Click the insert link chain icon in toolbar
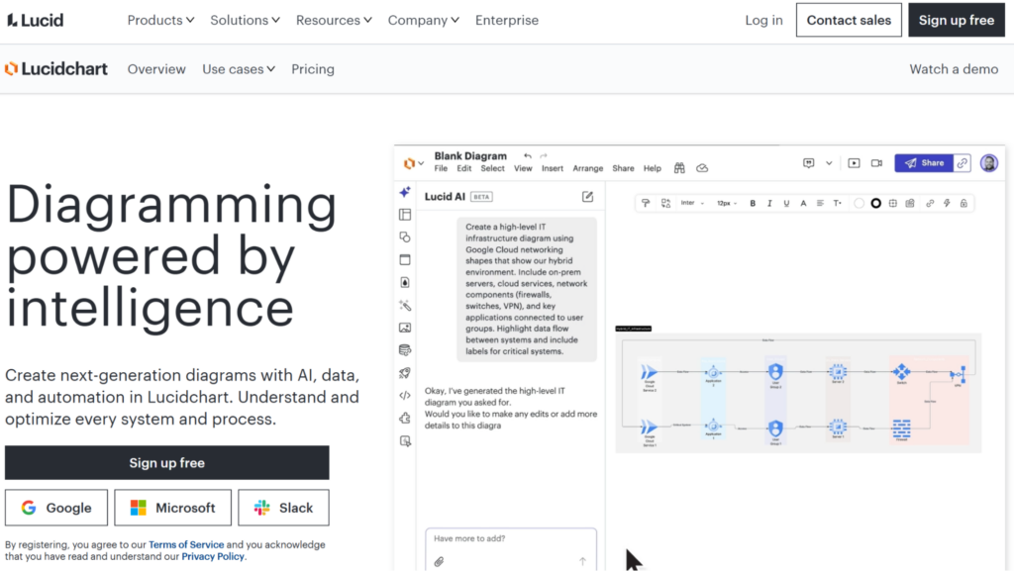This screenshot has width=1014, height=571. point(930,203)
